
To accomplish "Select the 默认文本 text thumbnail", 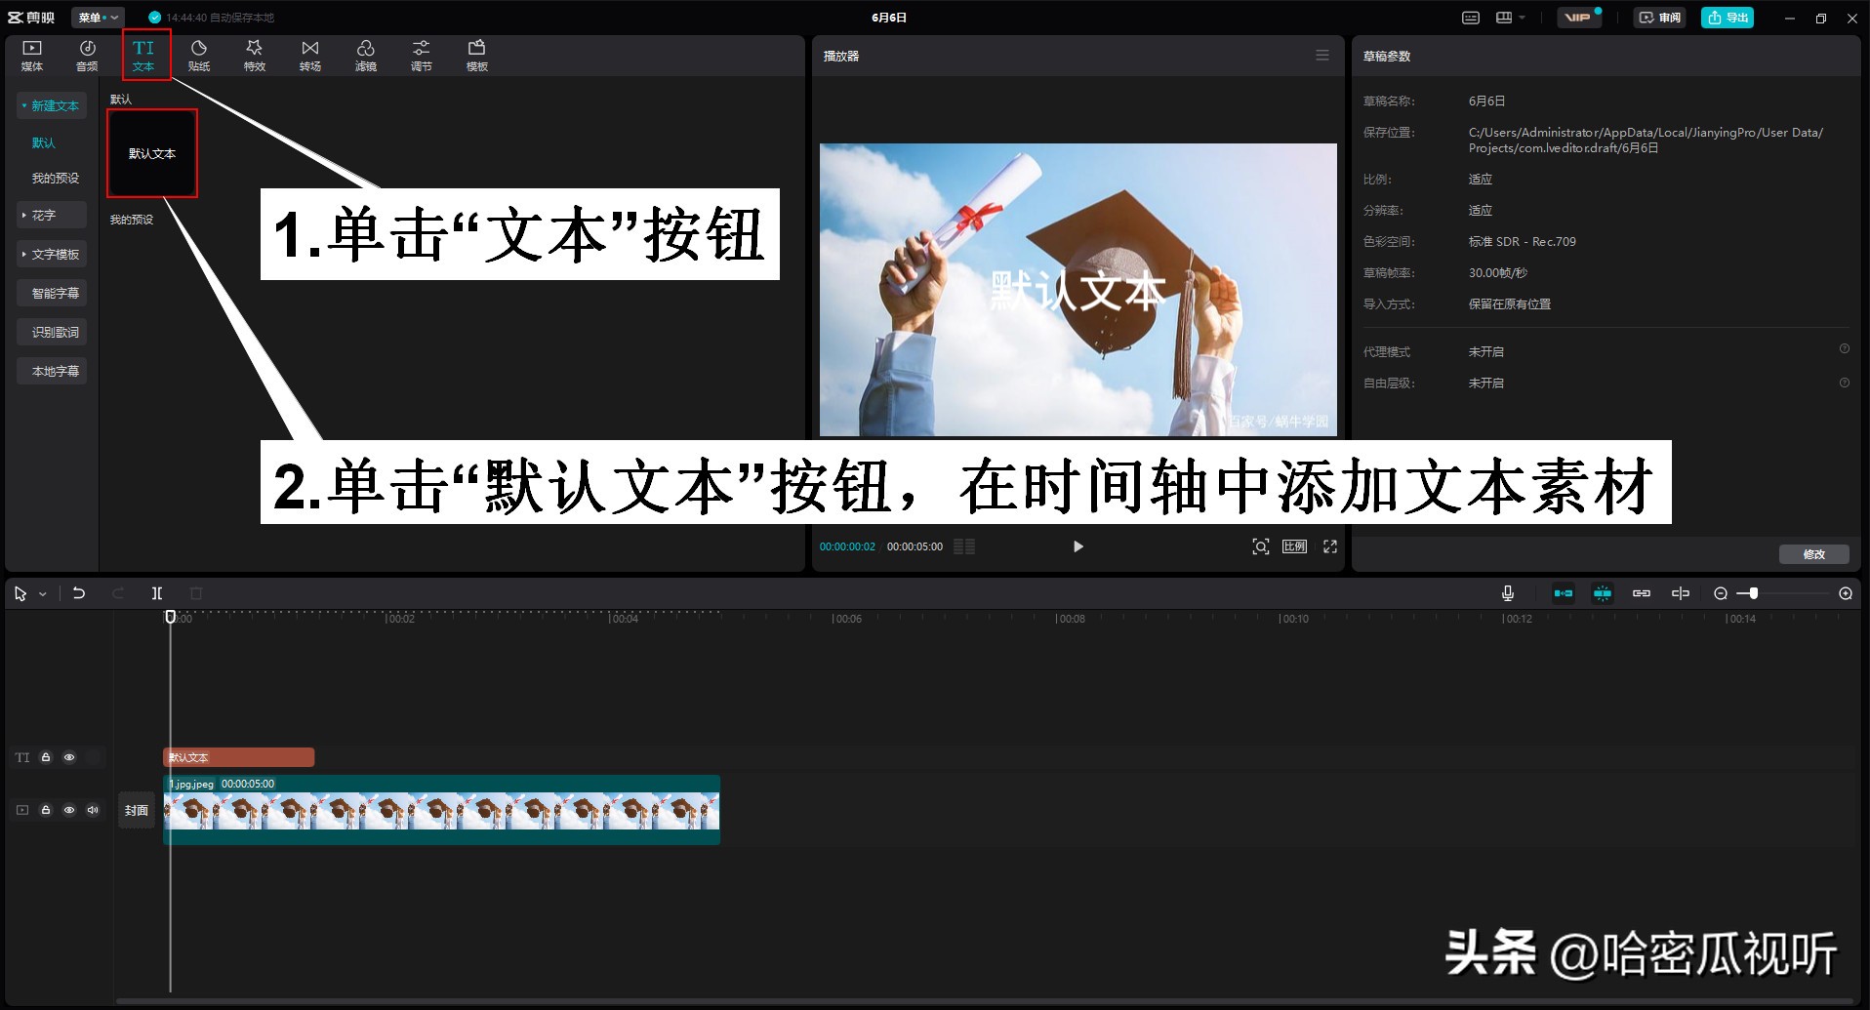I will pos(152,153).
